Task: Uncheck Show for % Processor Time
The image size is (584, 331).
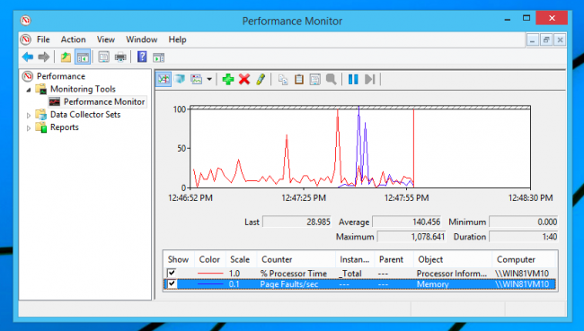Action: [x=172, y=273]
